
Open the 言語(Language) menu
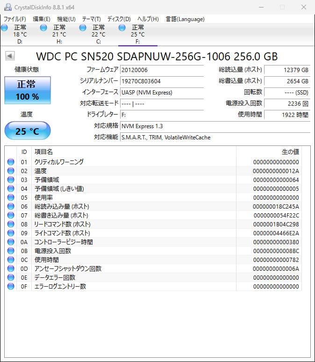[185, 19]
